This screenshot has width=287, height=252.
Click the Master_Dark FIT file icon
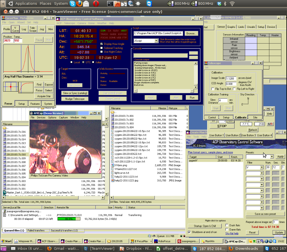(x=4, y=192)
